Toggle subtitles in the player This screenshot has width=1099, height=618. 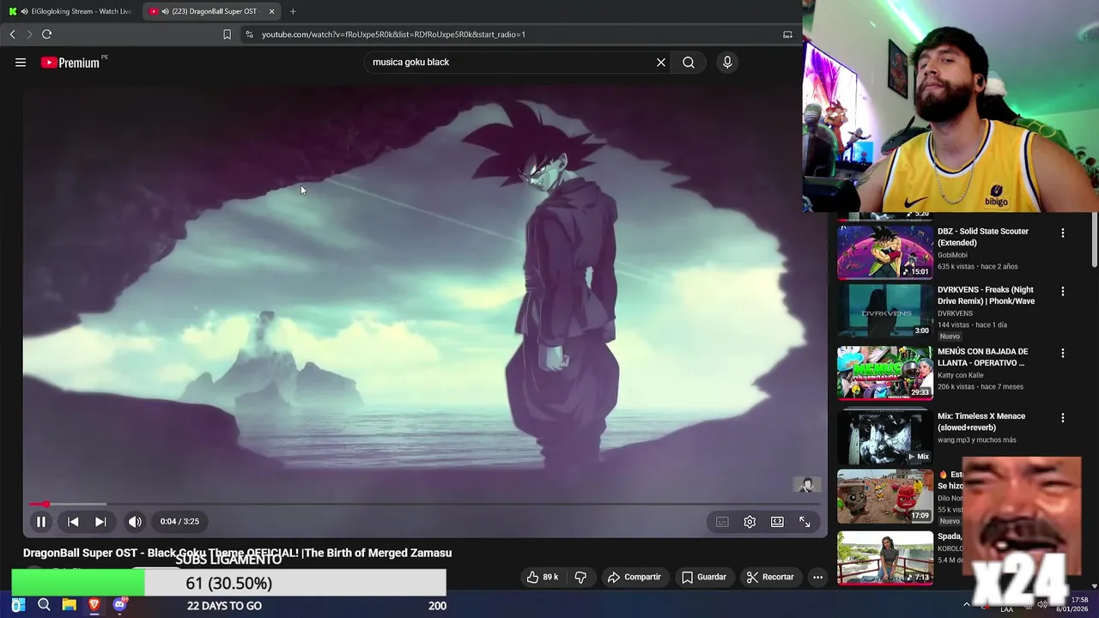pos(722,522)
